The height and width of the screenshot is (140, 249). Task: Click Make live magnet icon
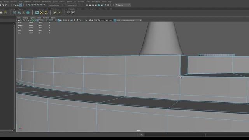tap(44, 5)
